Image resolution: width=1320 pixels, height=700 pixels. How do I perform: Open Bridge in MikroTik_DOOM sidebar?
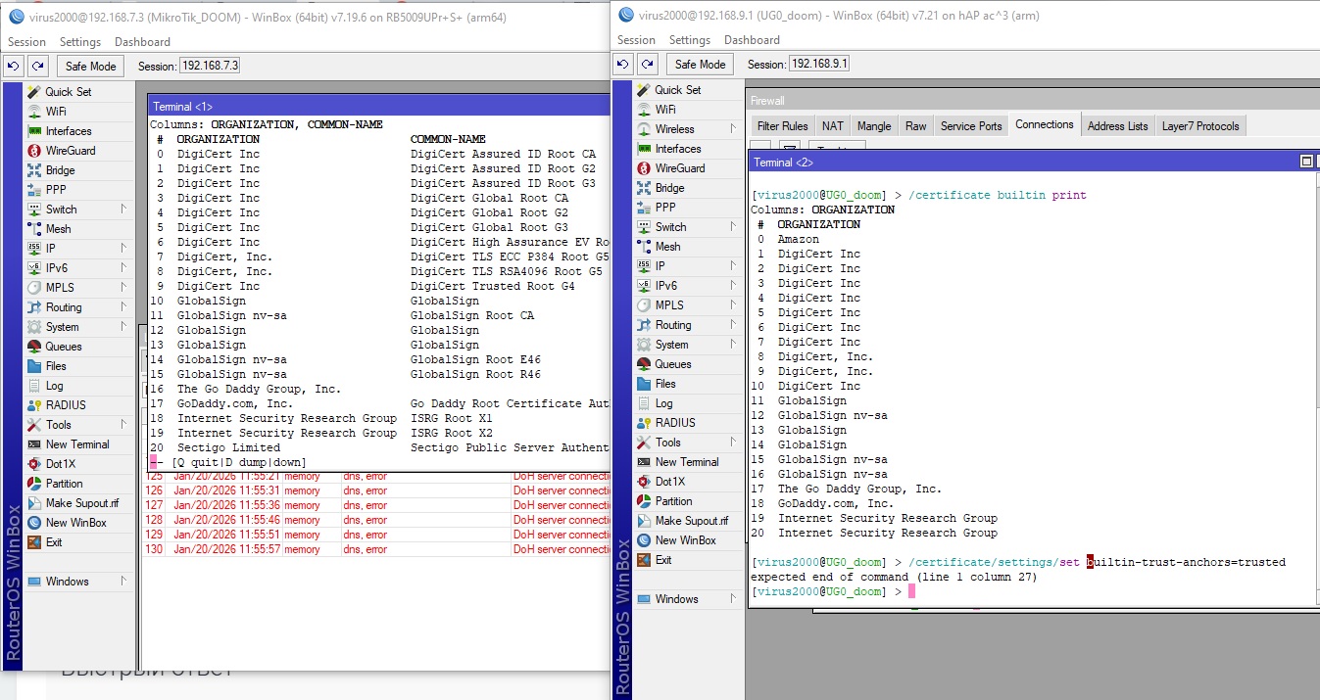click(x=60, y=170)
